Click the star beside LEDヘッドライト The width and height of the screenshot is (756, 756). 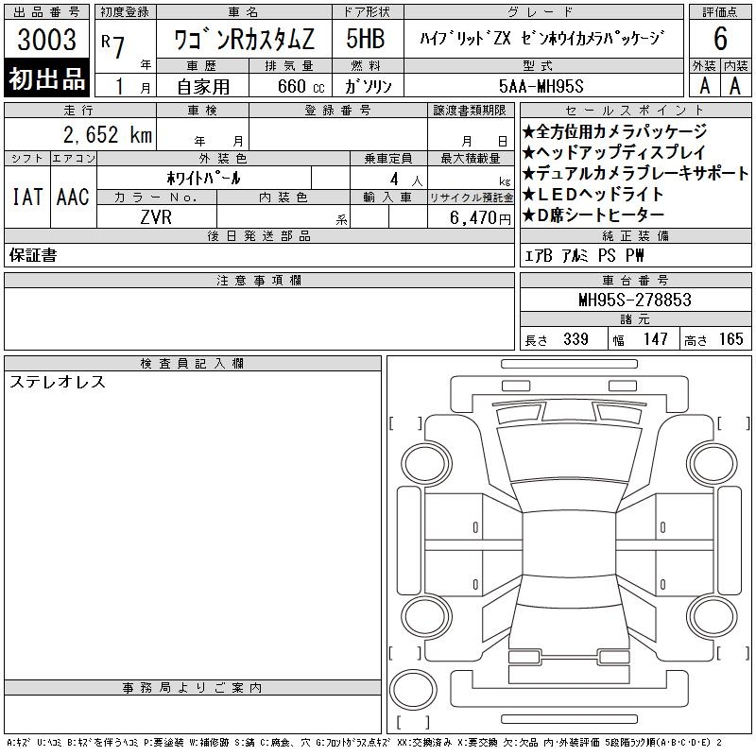(x=529, y=195)
